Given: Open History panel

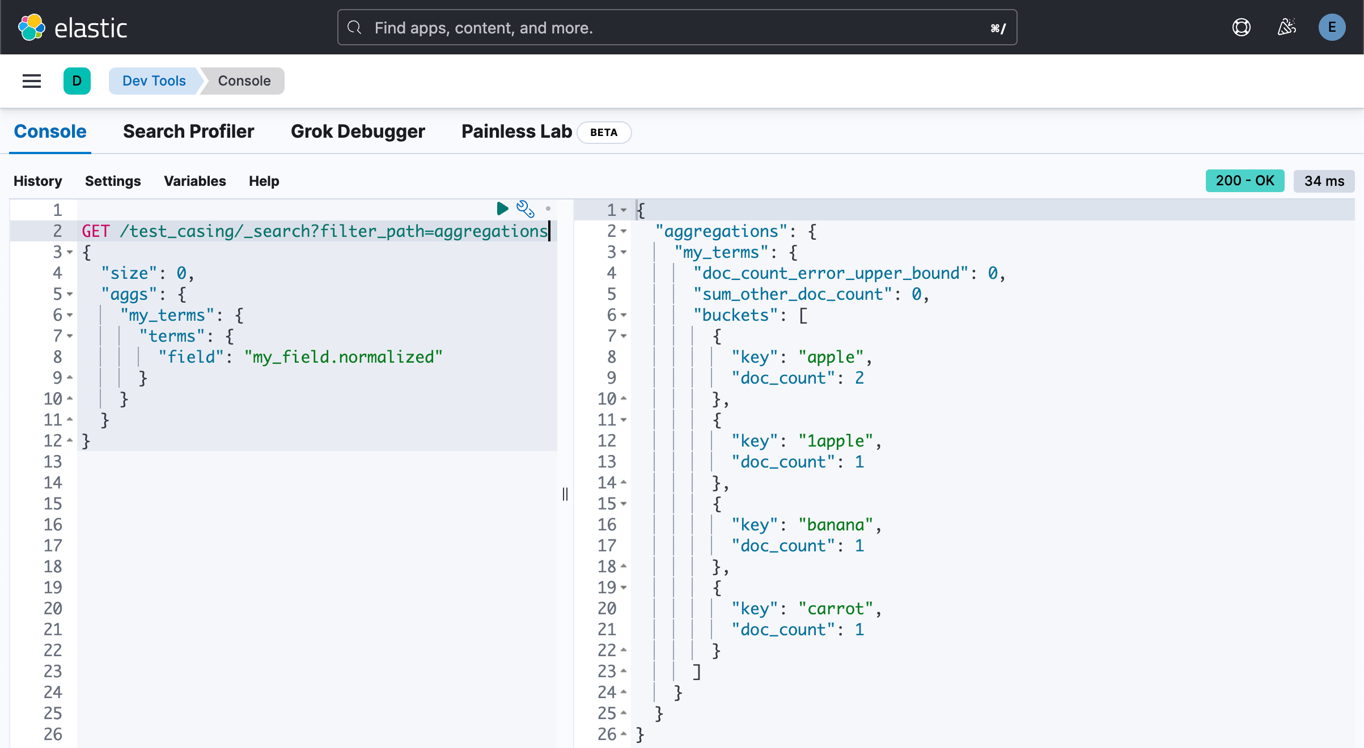Looking at the screenshot, I should 38,181.
